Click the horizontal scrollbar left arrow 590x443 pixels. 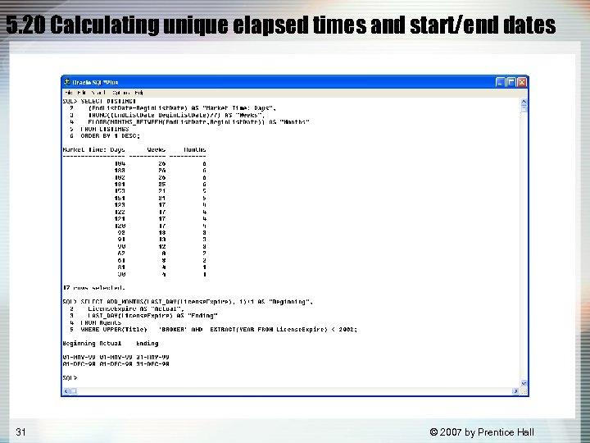pyautogui.click(x=66, y=391)
